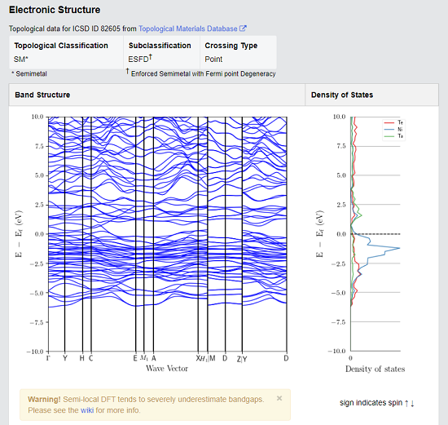The image size is (448, 425).
Task: Click the Te red legend swatch
Action: (x=389, y=123)
